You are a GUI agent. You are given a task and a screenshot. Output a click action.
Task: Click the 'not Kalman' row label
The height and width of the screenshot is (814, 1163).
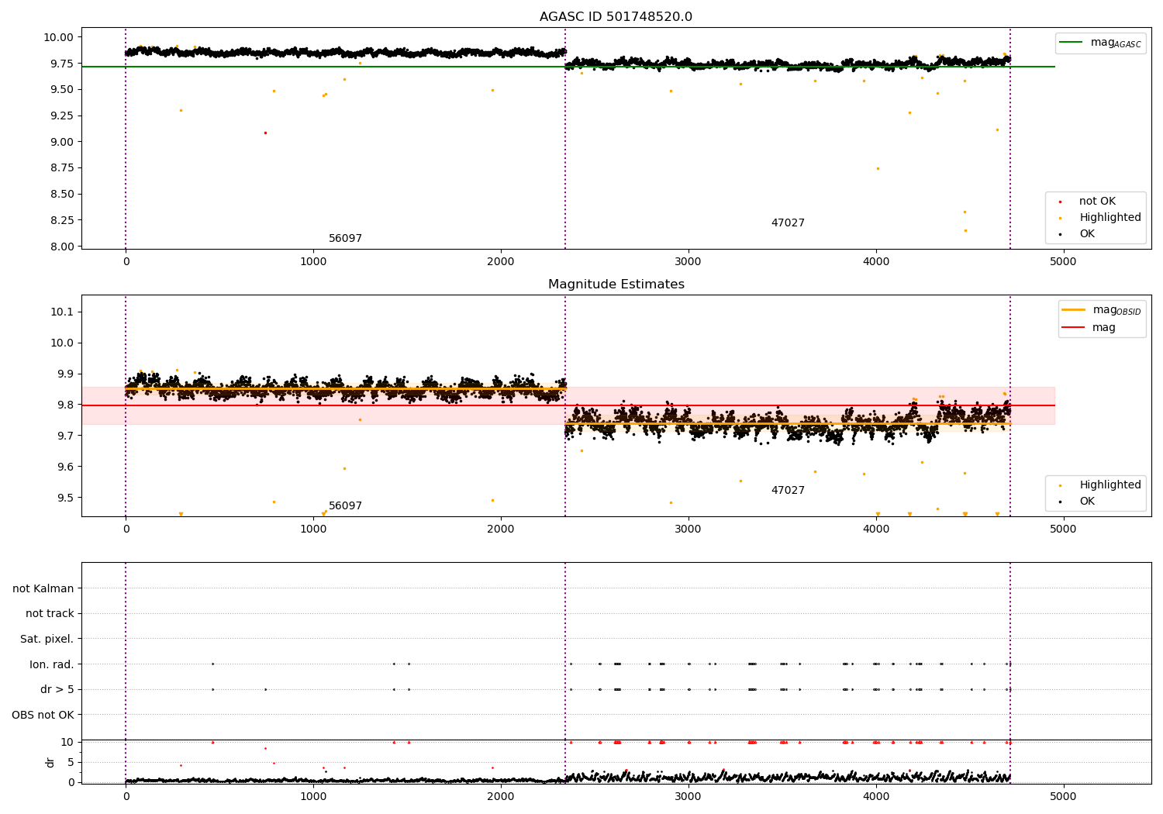[43, 588]
